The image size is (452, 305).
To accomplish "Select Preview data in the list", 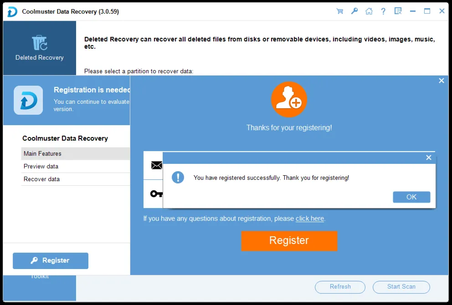I will (x=76, y=166).
